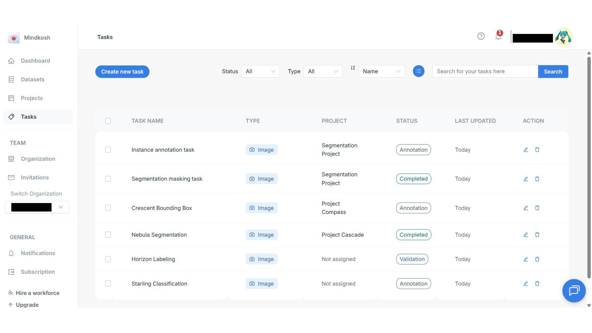Delete the Nebula Segmentation task
The width and height of the screenshot is (592, 333).
click(x=537, y=235)
